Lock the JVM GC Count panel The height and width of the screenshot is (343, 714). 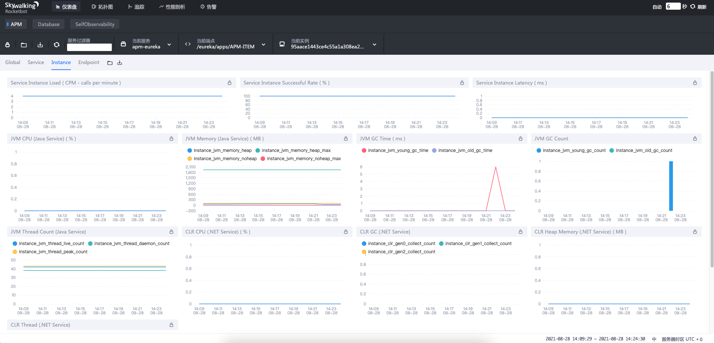tap(695, 139)
